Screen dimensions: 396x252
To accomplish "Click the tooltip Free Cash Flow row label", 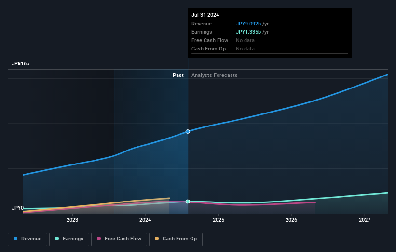I will pyautogui.click(x=210, y=40).
